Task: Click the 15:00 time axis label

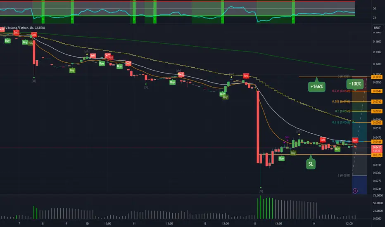Action: click(x=107, y=224)
